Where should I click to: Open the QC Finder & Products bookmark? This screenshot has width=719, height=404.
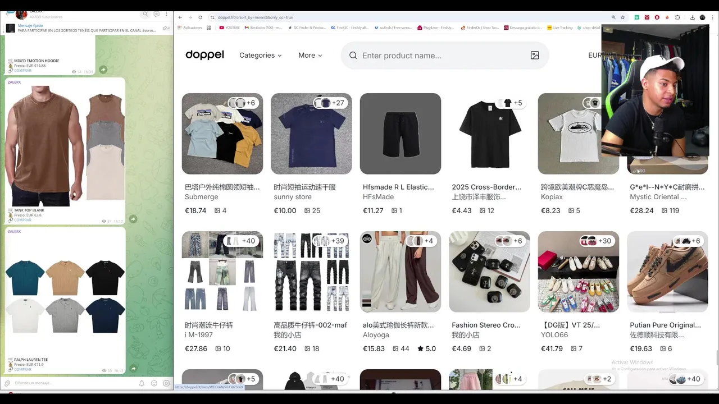tap(307, 27)
